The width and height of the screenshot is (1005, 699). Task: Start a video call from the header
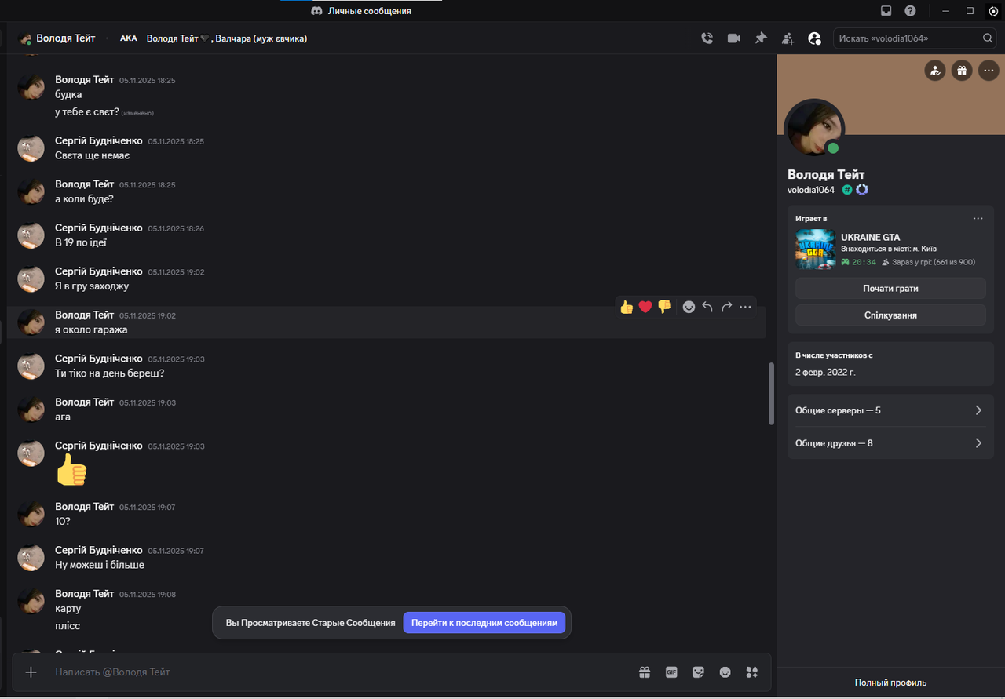[x=734, y=38]
